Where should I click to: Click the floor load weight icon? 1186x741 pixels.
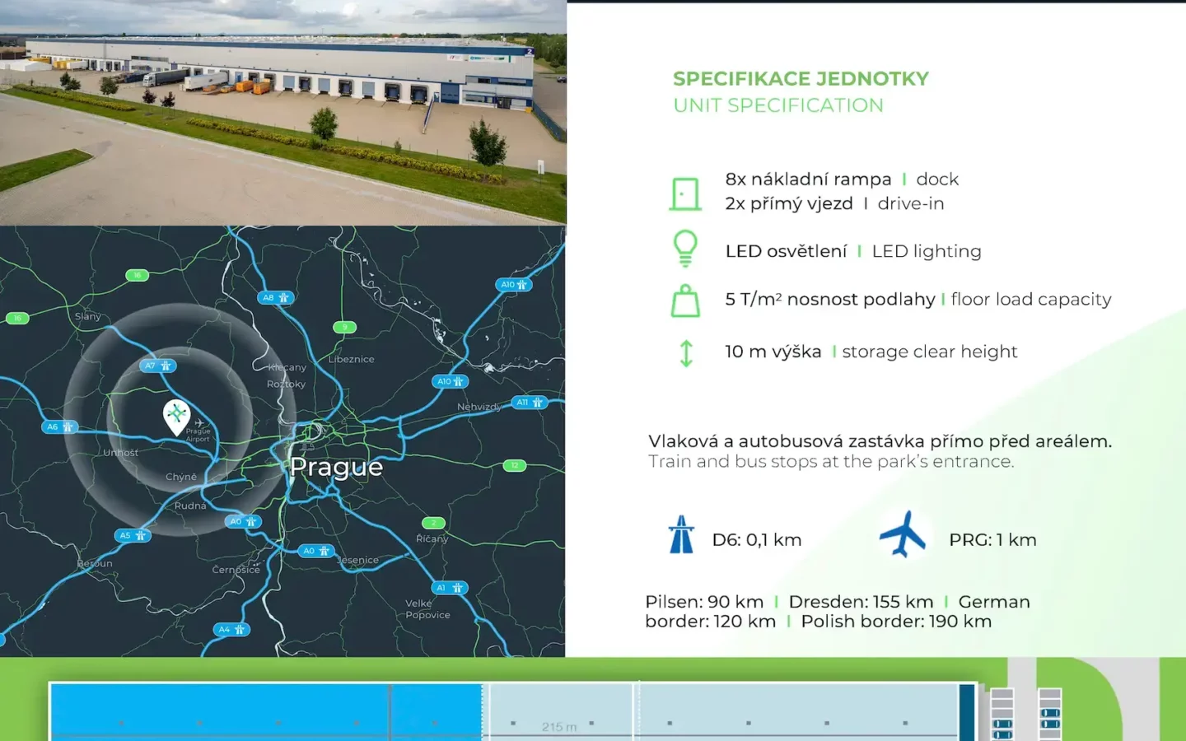[685, 301]
